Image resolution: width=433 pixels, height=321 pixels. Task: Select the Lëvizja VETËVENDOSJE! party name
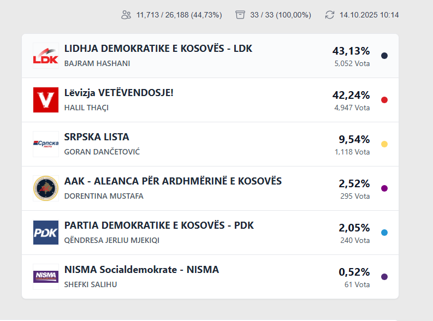coord(118,93)
